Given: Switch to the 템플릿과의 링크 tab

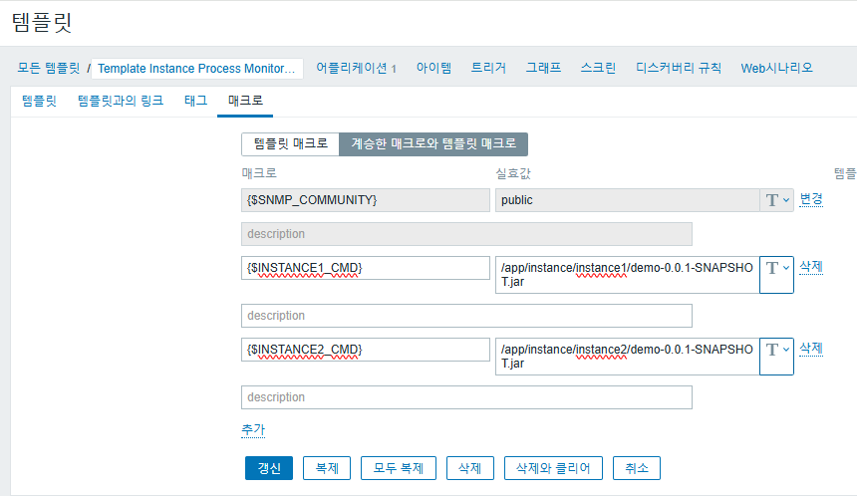Looking at the screenshot, I should [x=121, y=101].
